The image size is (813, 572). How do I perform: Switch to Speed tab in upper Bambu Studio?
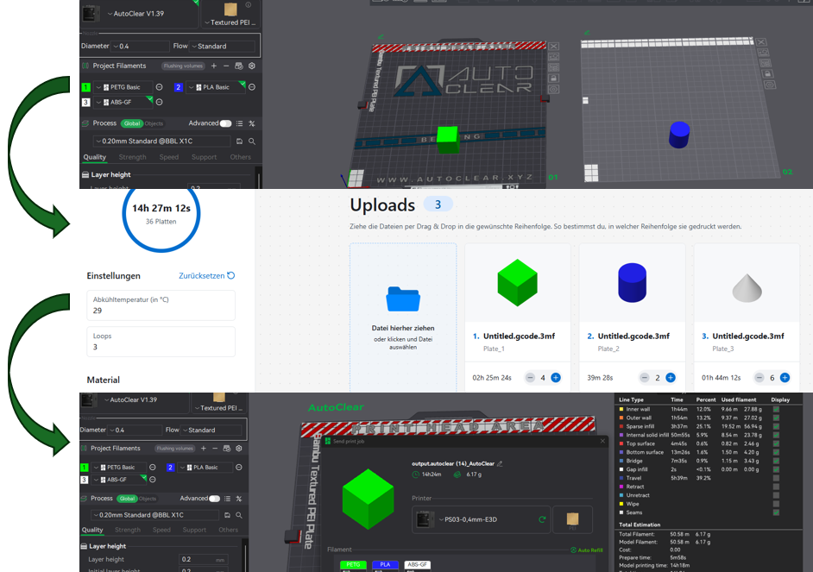tap(169, 157)
